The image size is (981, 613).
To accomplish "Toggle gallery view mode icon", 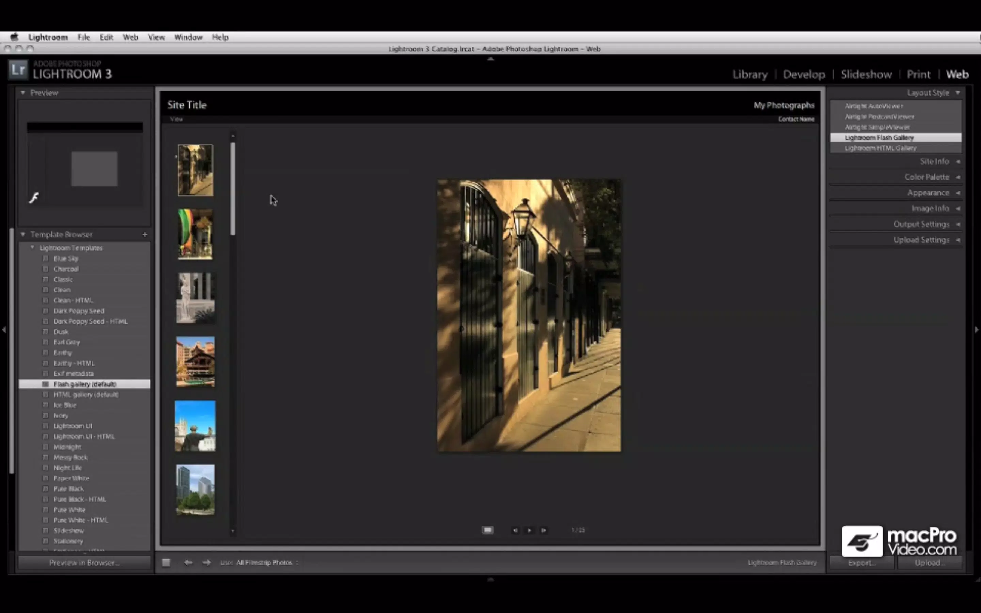I will tap(488, 530).
